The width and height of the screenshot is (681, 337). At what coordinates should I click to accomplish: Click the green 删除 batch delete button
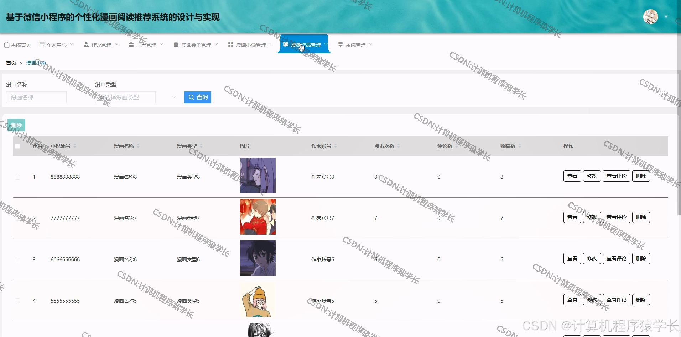point(16,125)
